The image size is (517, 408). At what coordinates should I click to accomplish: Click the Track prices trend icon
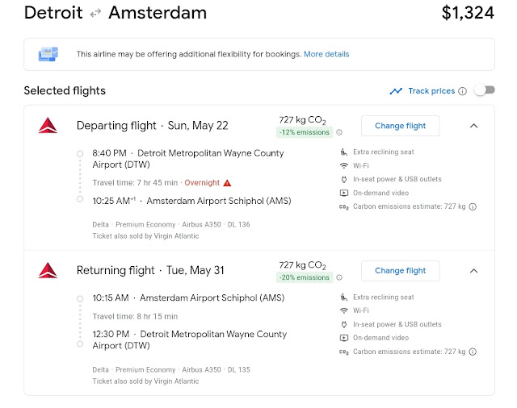click(x=396, y=91)
